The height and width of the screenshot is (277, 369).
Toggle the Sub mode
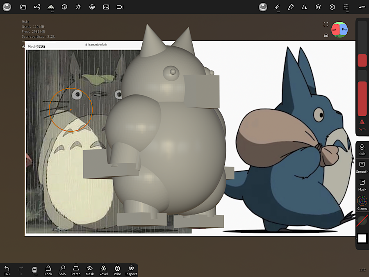tap(362, 149)
